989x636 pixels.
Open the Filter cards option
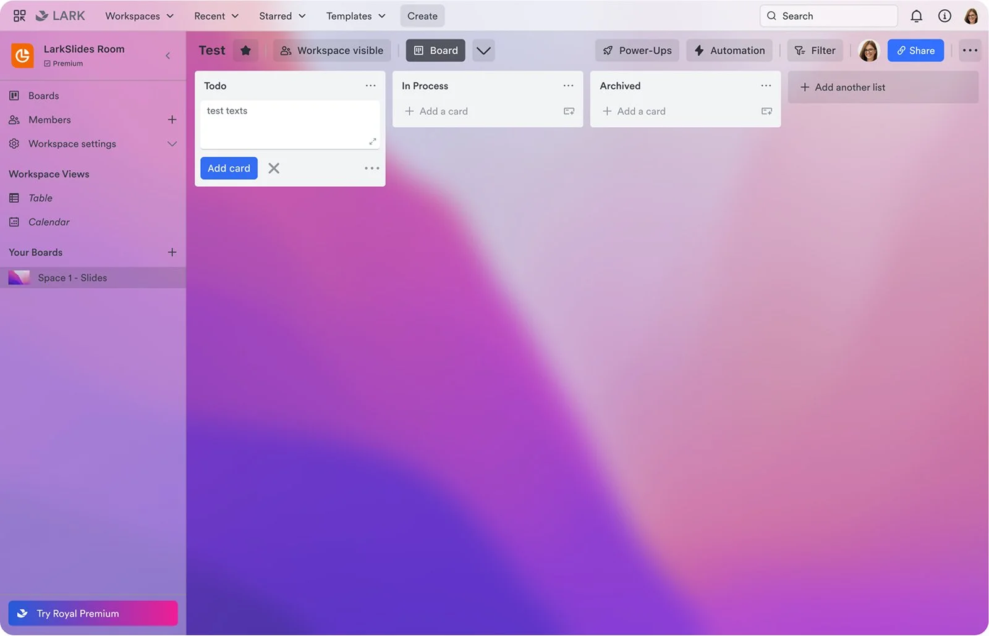[815, 51]
